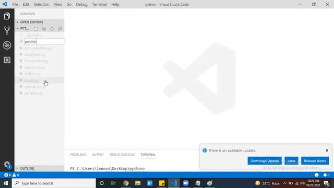Screen dimensions: 334x188
Task: Show hidden system tray icons
Action: point(285,183)
